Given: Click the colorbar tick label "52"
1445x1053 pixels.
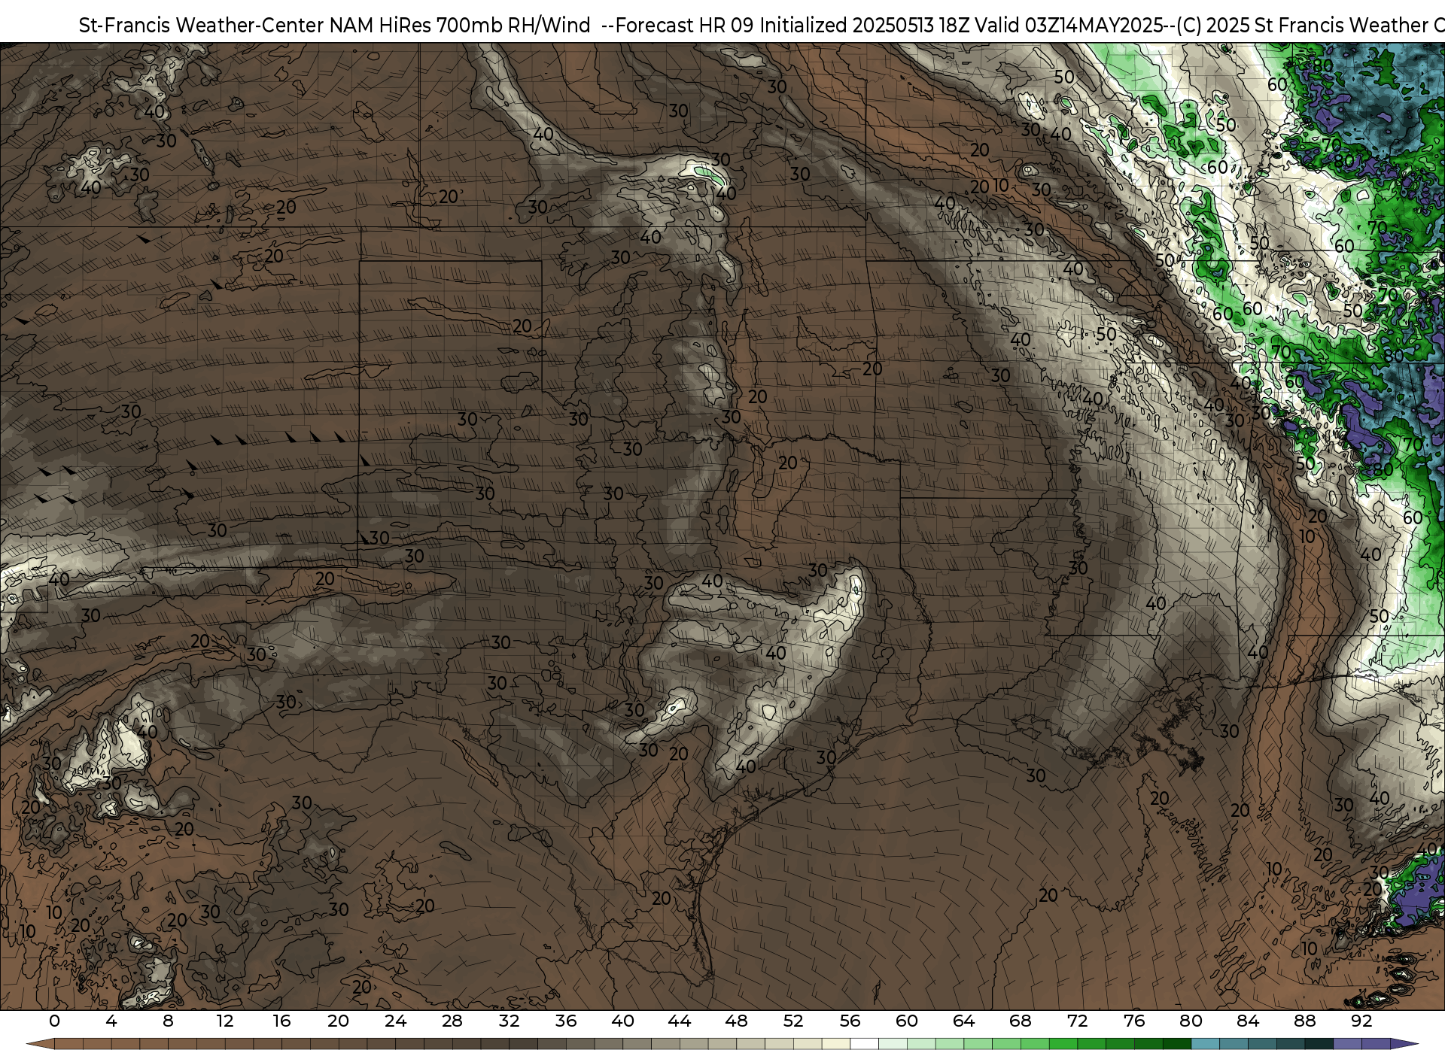Looking at the screenshot, I should [x=793, y=1021].
